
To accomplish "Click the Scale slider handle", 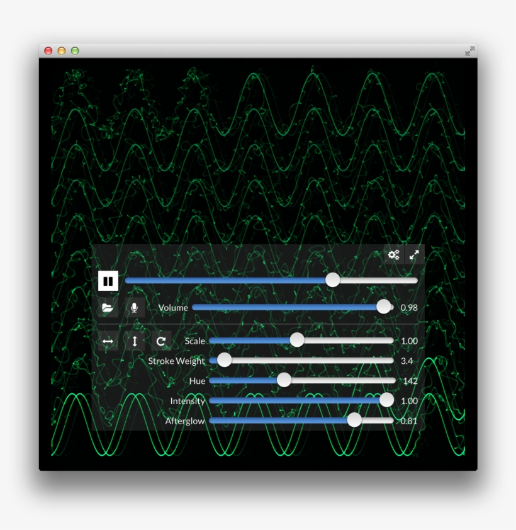I will (296, 340).
